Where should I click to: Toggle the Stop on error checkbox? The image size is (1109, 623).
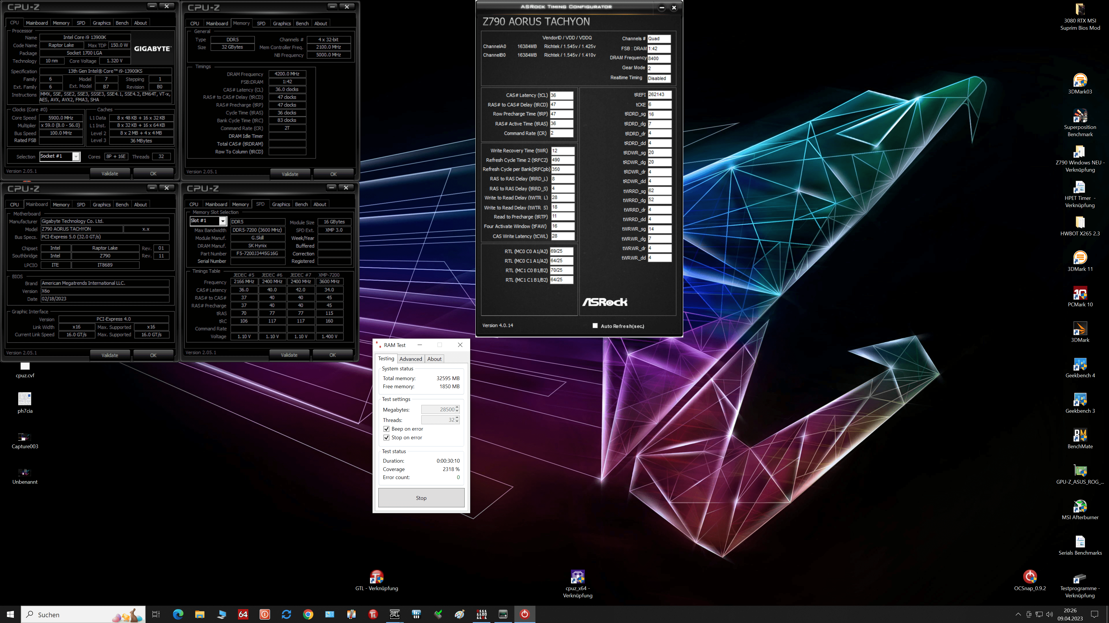[386, 437]
